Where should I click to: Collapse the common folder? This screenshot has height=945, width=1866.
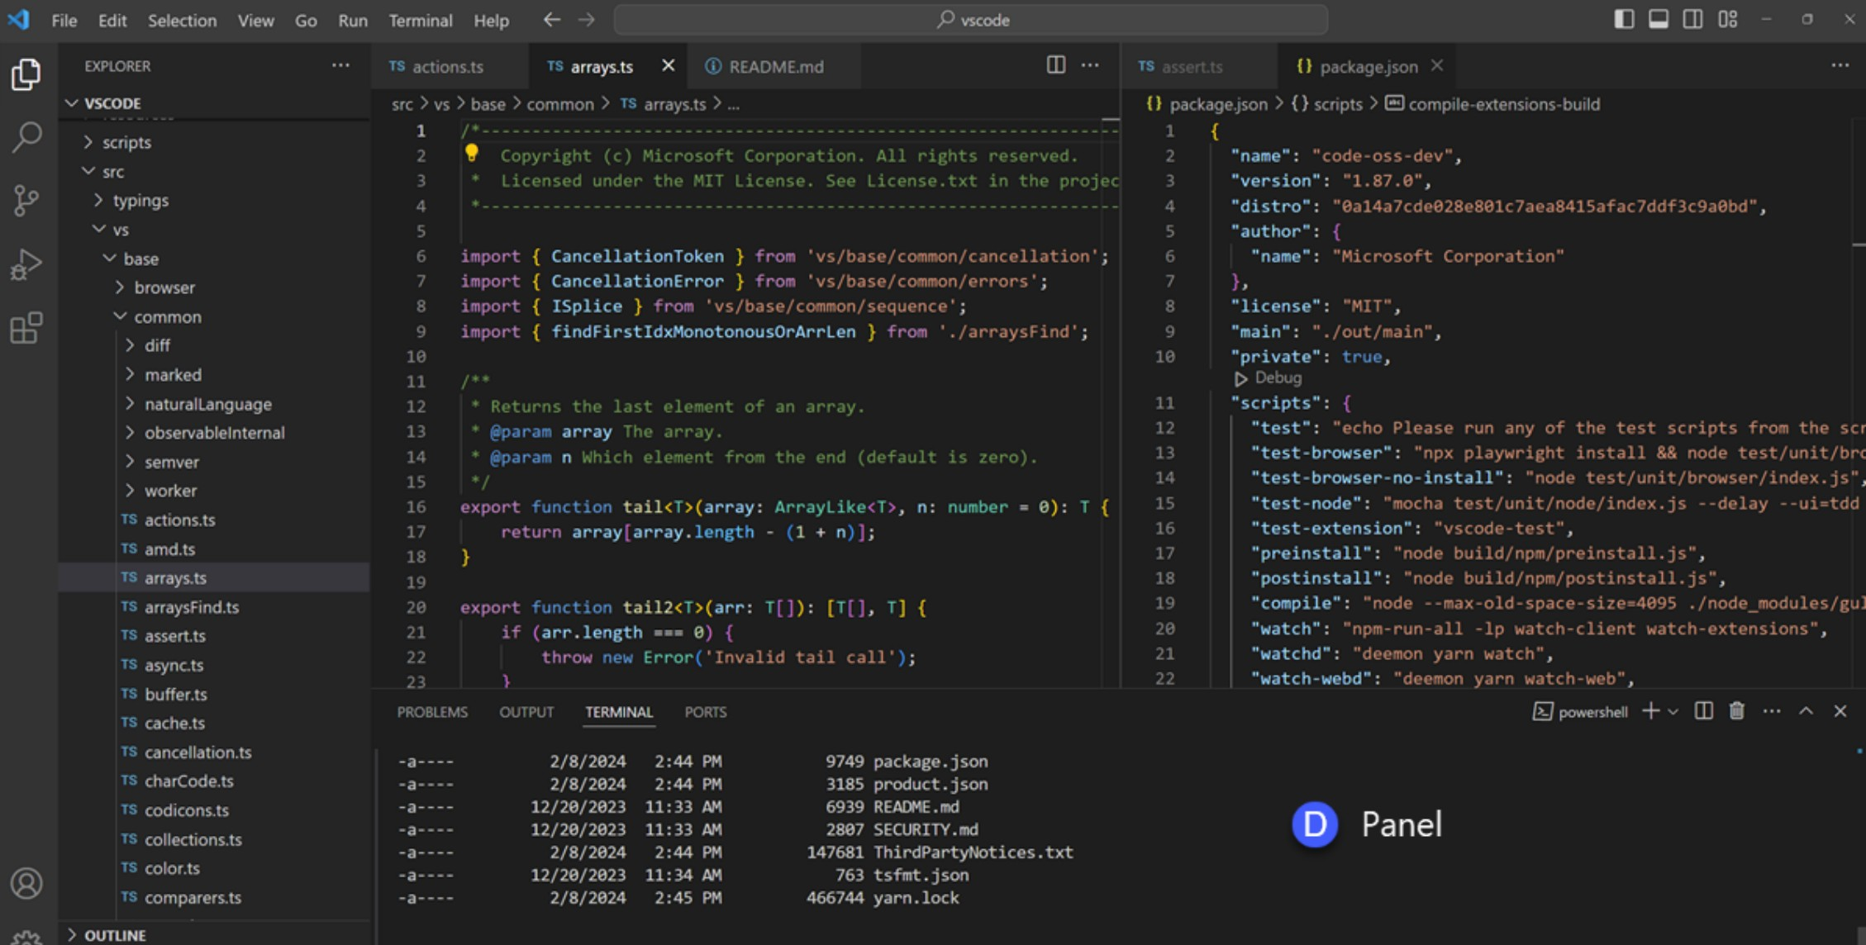[x=213, y=317]
